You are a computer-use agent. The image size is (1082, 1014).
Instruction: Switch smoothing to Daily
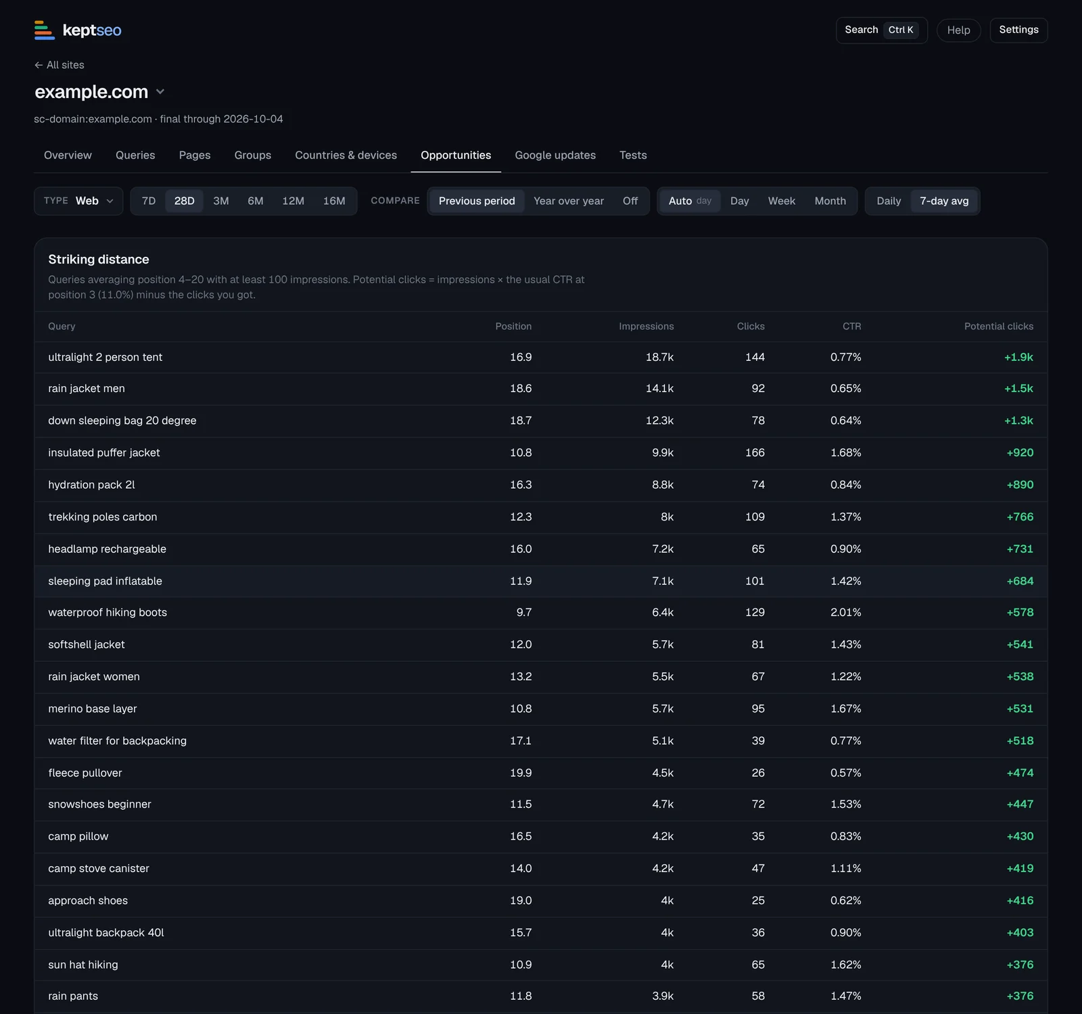[x=889, y=201]
